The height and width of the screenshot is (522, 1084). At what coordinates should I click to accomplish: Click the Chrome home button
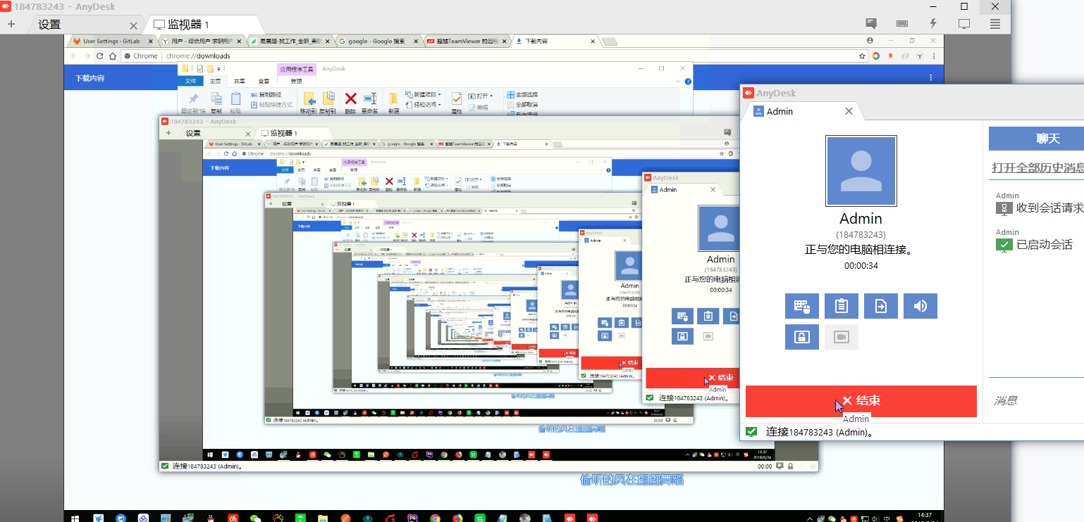[x=113, y=56]
